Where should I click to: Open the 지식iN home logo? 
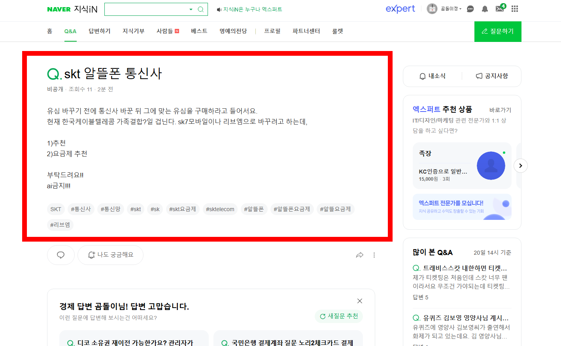tap(86, 9)
